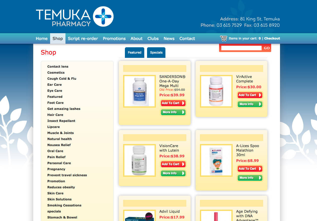
Task: Browse the Personal Care category
Action: click(59, 163)
